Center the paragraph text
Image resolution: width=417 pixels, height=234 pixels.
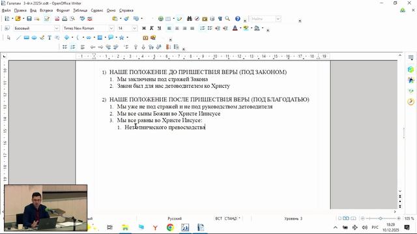[177, 28]
